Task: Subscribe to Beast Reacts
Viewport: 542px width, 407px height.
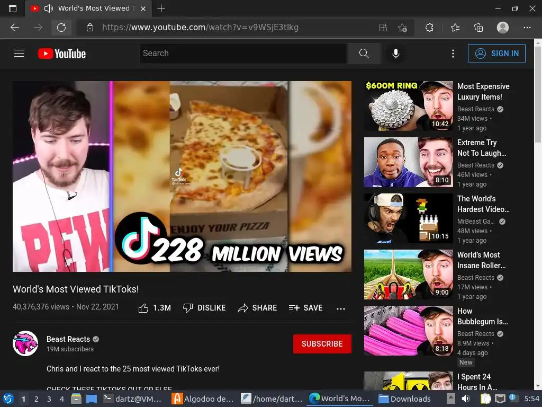Action: tap(322, 343)
